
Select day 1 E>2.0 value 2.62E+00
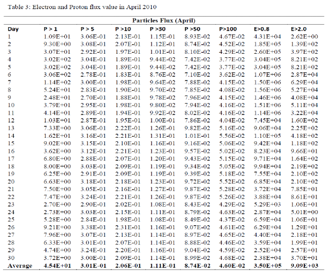(304, 37)
